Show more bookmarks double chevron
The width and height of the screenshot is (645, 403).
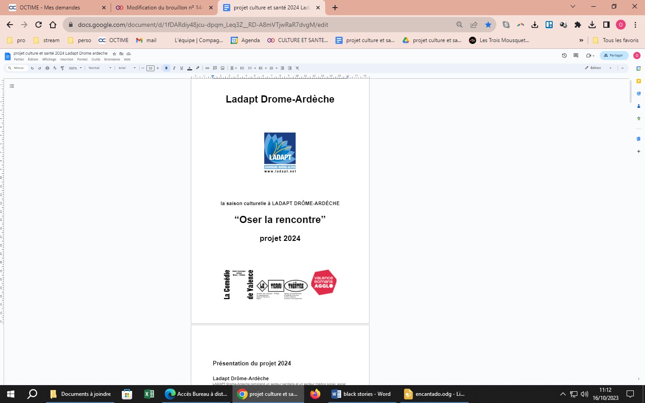click(x=581, y=40)
